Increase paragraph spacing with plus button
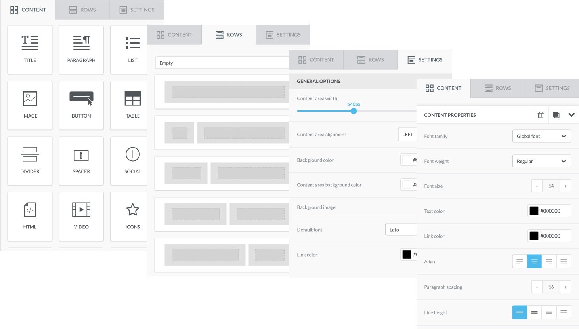579x329 pixels. point(566,287)
